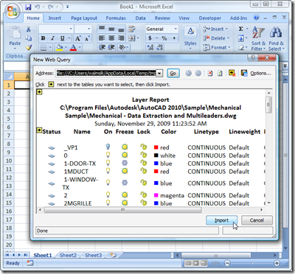Click the Format Painter brush icon
This screenshot has width=295, height=274.
pyautogui.click(x=29, y=47)
